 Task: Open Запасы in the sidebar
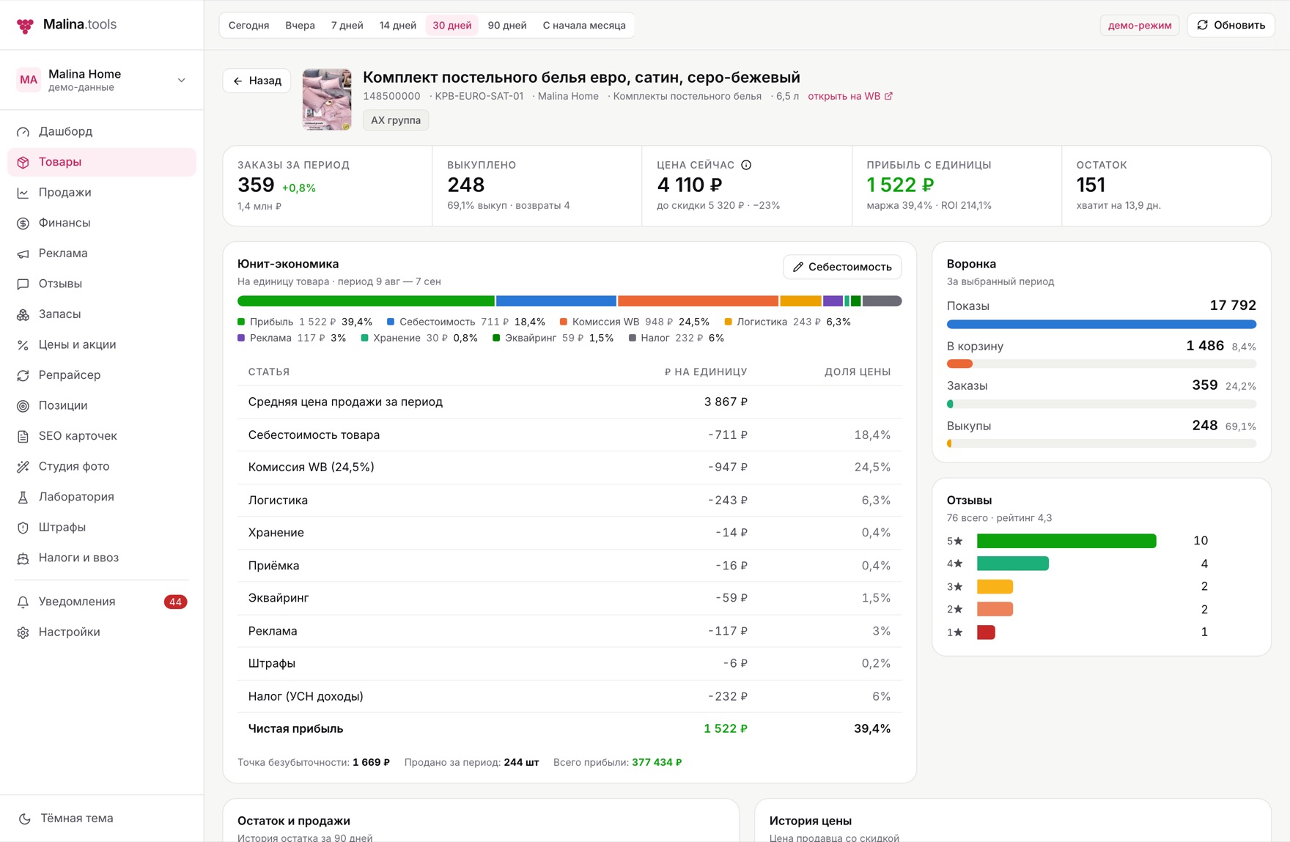(102, 314)
